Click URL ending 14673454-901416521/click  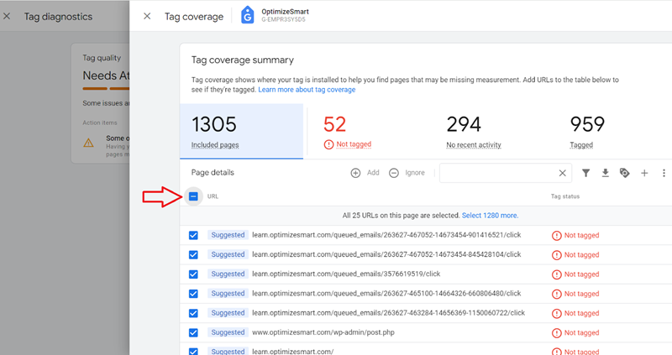(386, 235)
